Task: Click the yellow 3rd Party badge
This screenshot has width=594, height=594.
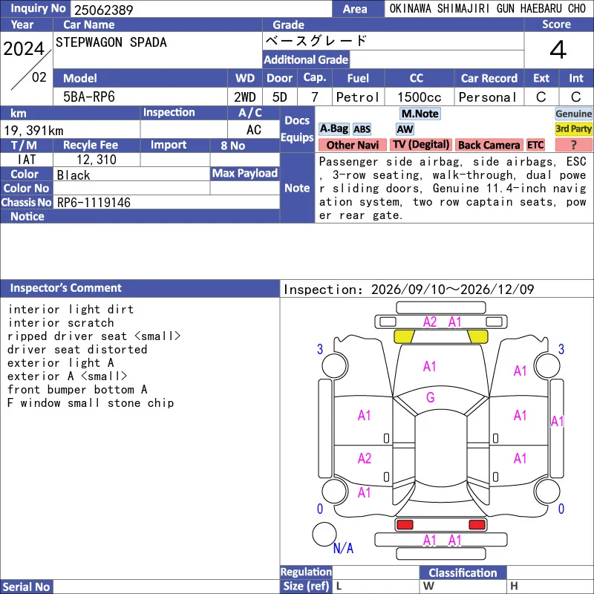Action: tap(573, 129)
